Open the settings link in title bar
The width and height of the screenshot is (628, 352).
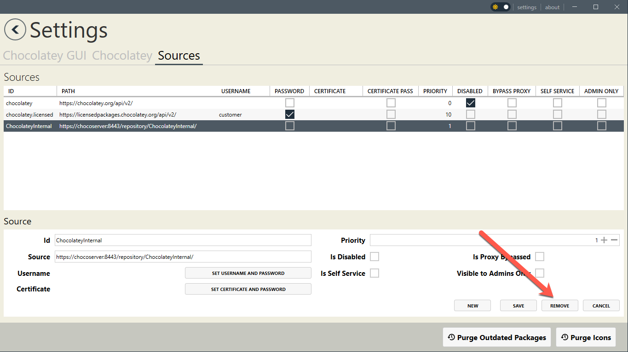click(x=527, y=7)
